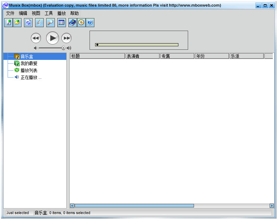This screenshot has width=278, height=220.
Task: Open the 文件 menu
Action: [10, 13]
